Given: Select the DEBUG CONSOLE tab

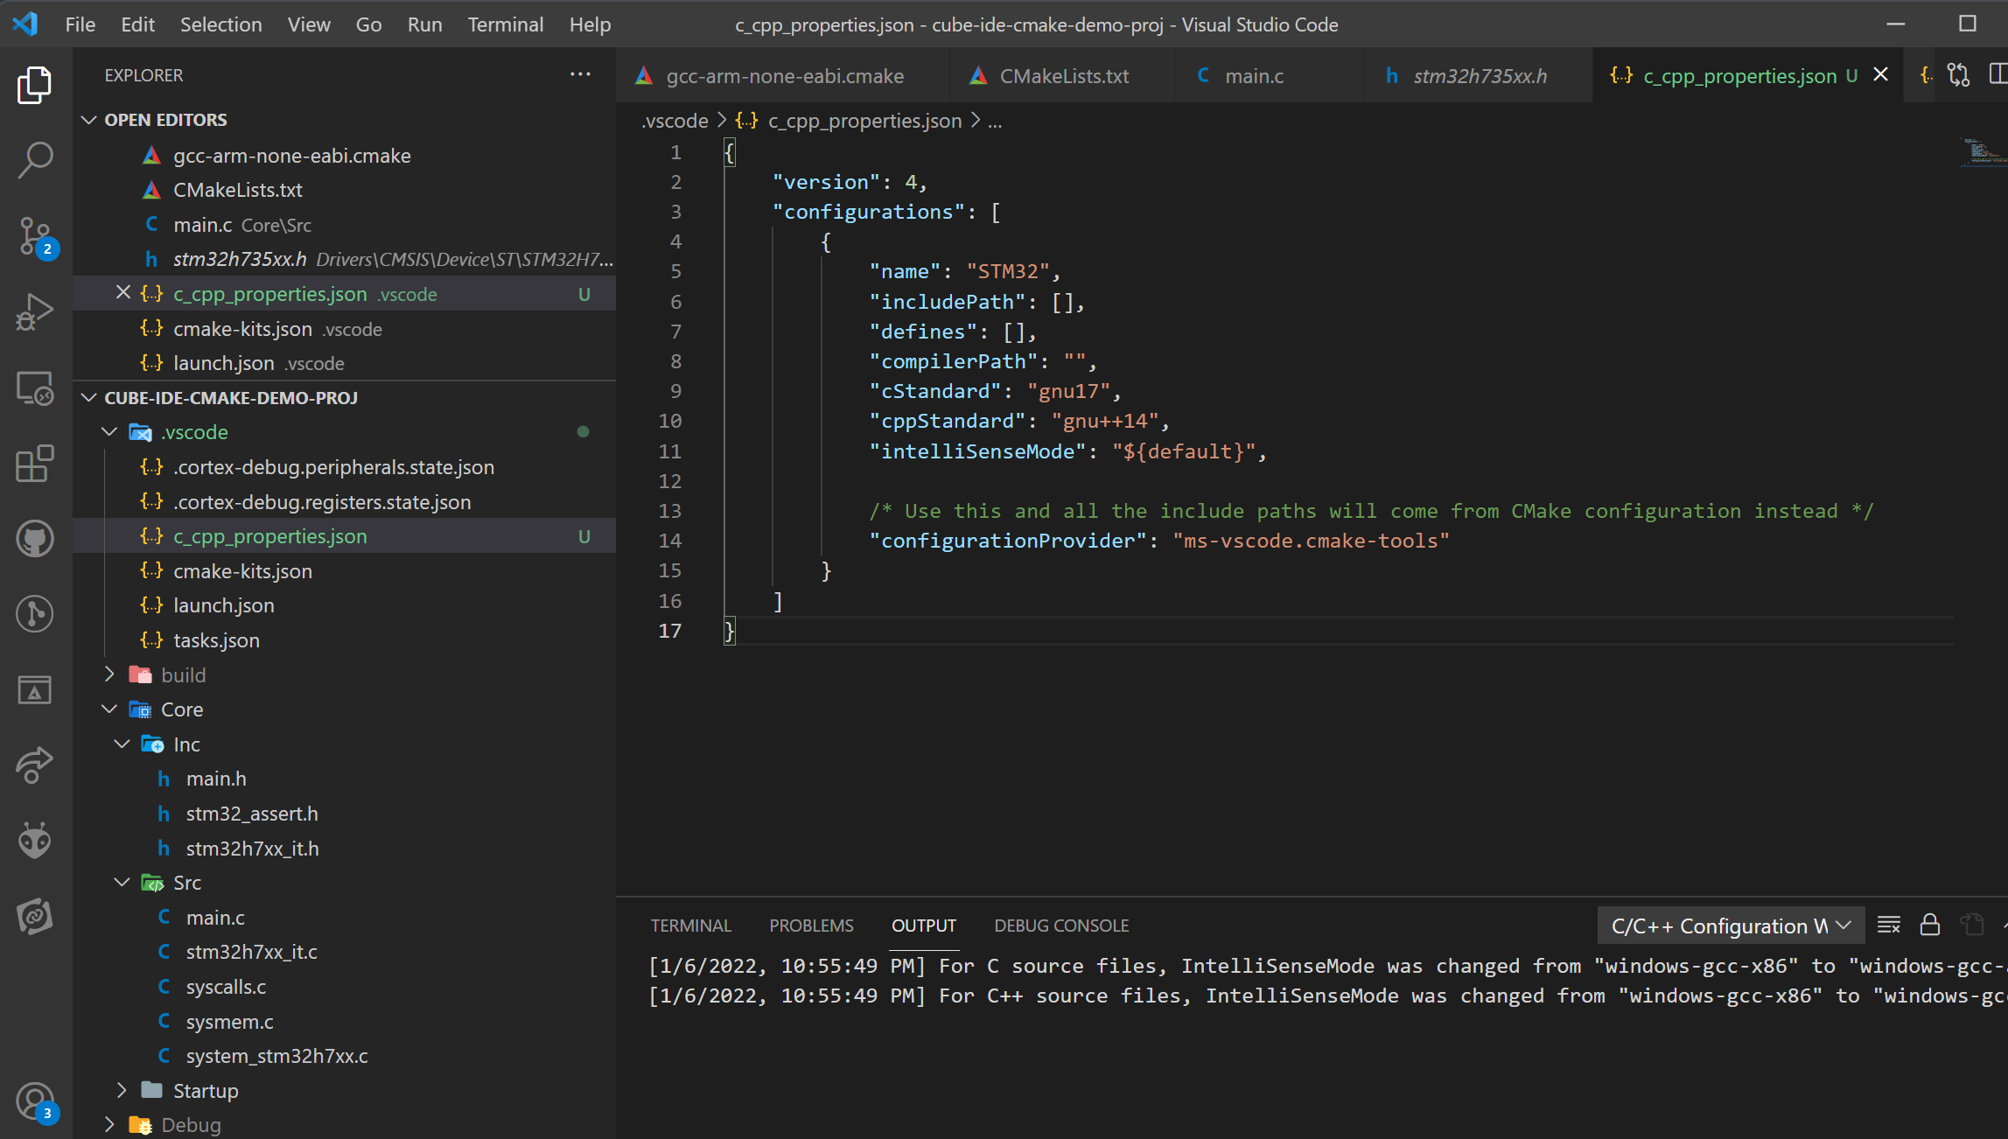Looking at the screenshot, I should [1060, 926].
